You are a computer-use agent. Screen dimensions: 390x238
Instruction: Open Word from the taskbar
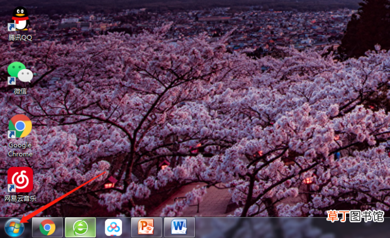pos(179,227)
